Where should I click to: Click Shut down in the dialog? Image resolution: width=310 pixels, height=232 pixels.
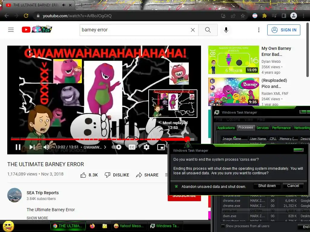coord(267,186)
